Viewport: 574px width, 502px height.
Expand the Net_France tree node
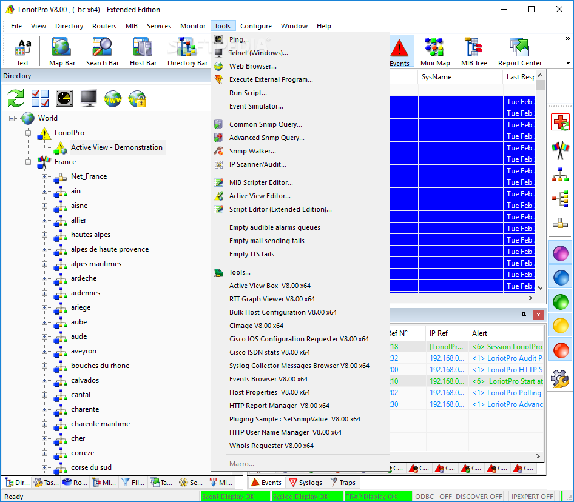45,176
